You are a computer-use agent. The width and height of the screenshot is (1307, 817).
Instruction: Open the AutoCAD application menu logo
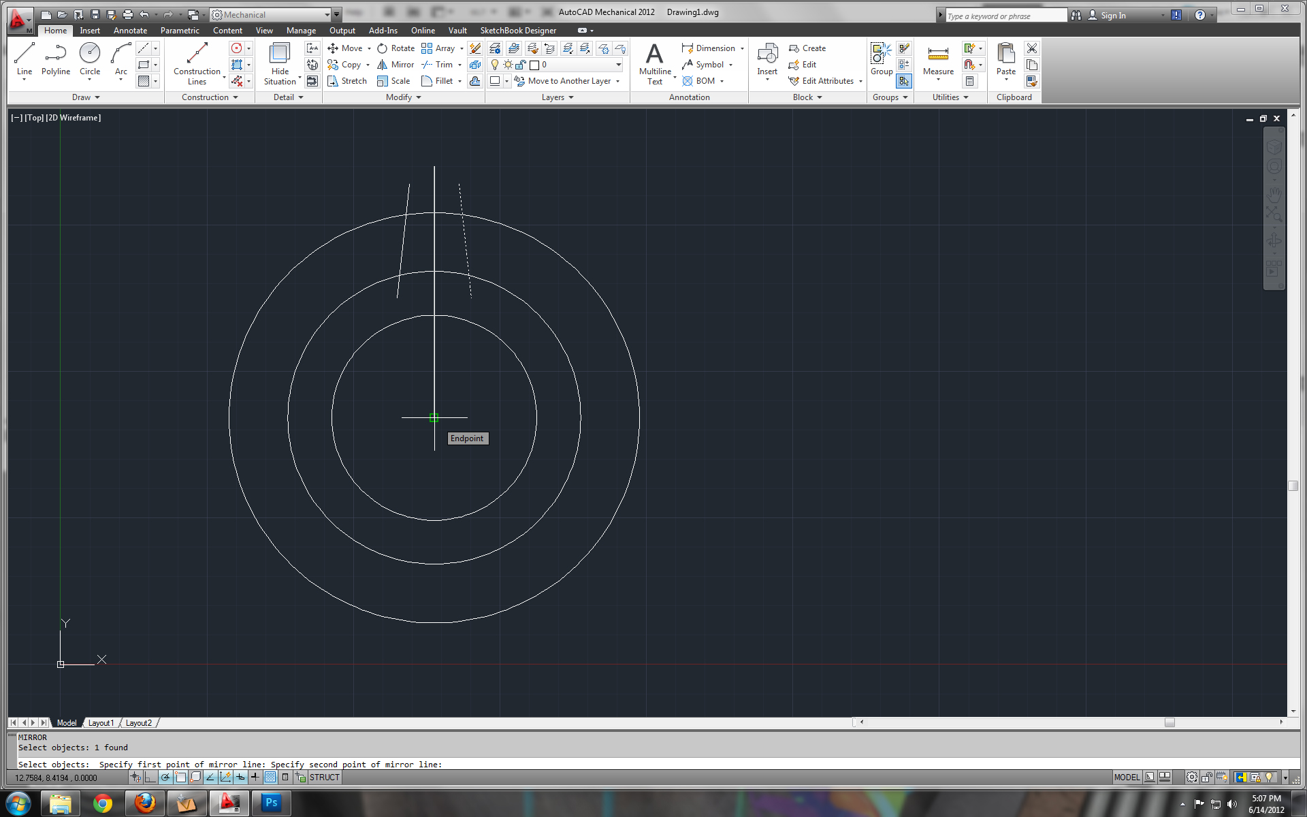(20, 20)
